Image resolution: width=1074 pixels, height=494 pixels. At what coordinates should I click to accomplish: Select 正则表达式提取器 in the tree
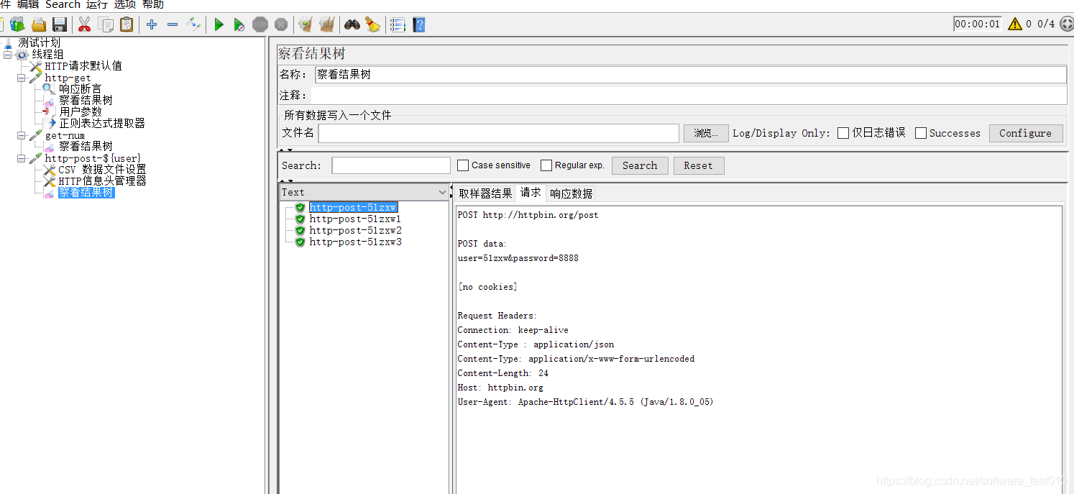tap(102, 124)
